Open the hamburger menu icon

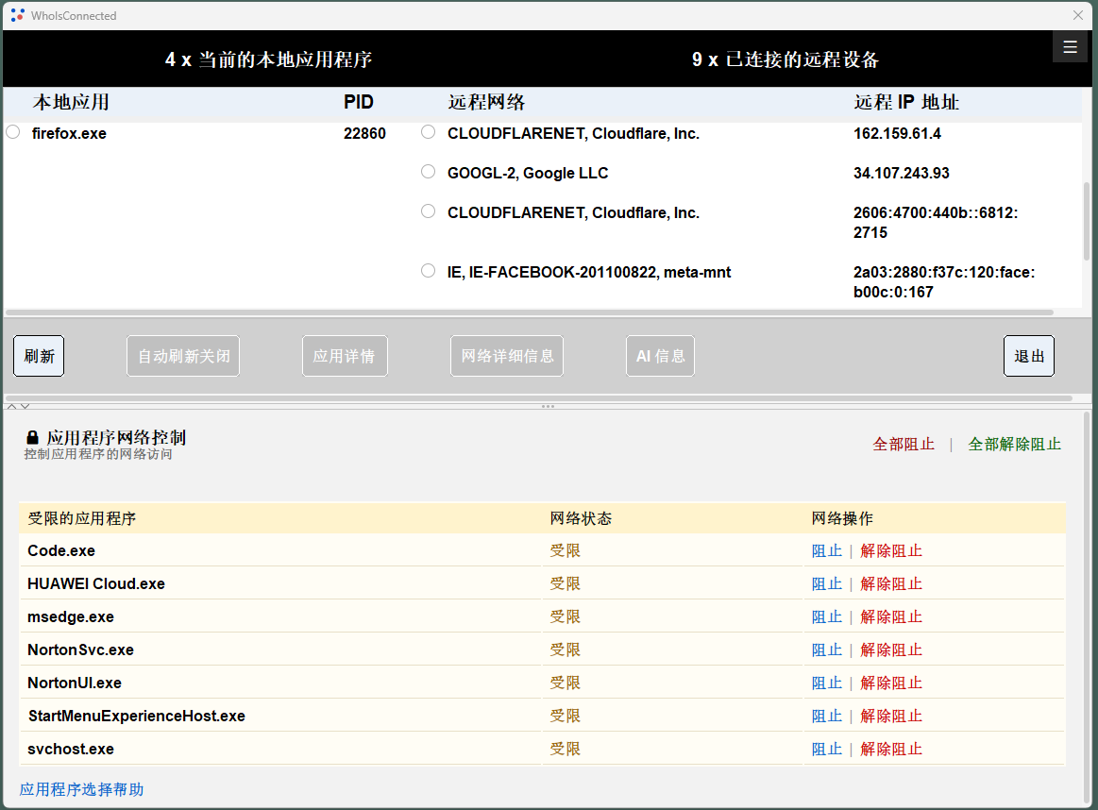click(1070, 47)
